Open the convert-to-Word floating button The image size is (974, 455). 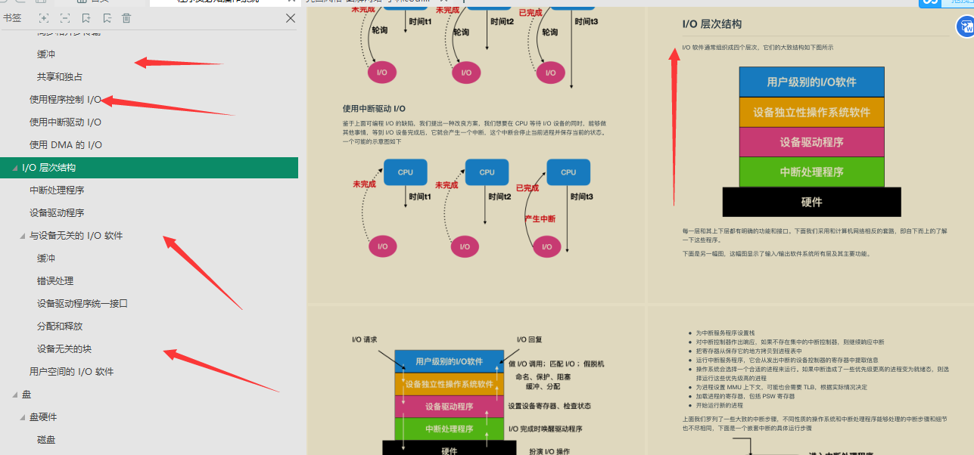tap(965, 28)
